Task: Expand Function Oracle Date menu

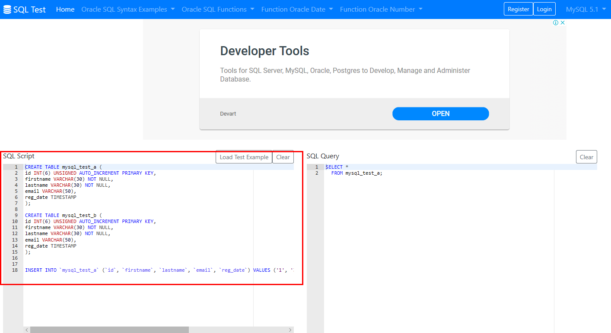Action: coord(297,9)
